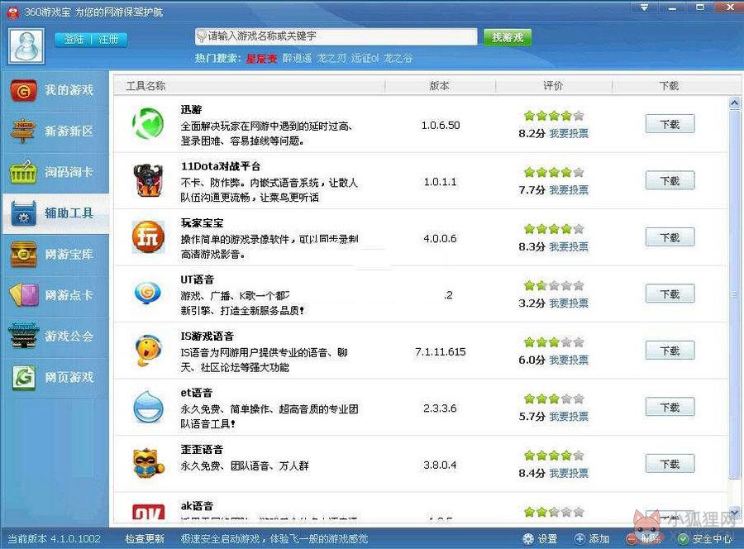The height and width of the screenshot is (549, 744).
Task: Download et语音
Action: pos(670,407)
